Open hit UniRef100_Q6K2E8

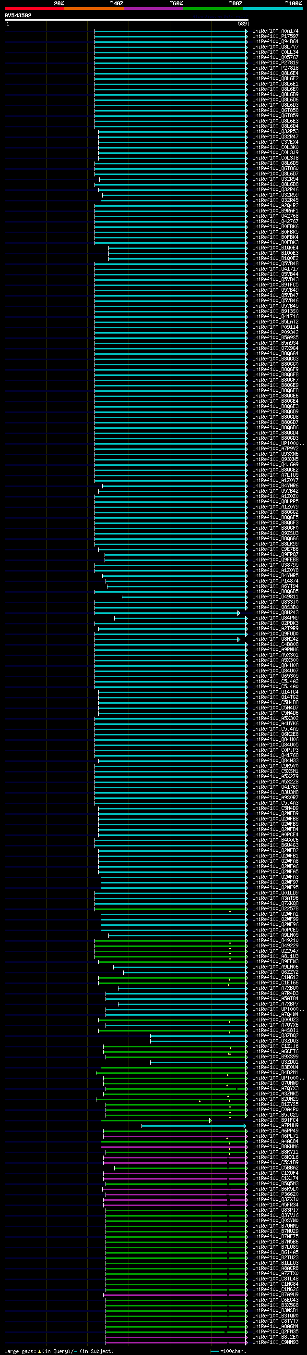click(x=275, y=734)
